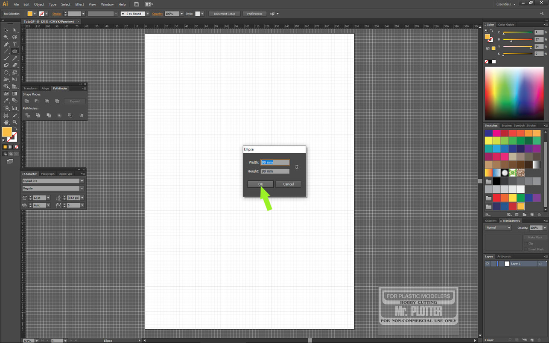Click the Width field in the Ellipse dialog
The width and height of the screenshot is (549, 343).
[275, 162]
